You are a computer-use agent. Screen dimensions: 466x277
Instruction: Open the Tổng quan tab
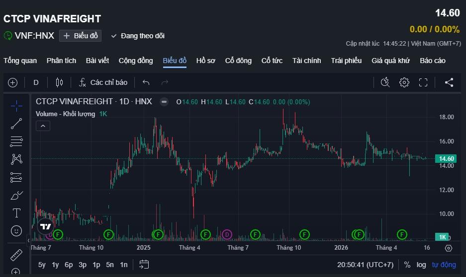(x=20, y=61)
